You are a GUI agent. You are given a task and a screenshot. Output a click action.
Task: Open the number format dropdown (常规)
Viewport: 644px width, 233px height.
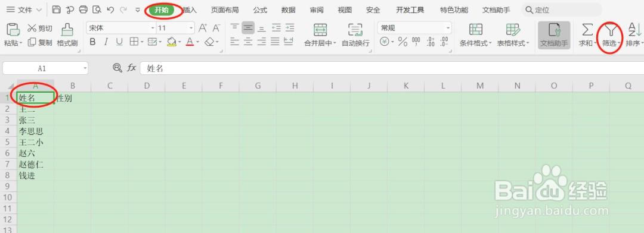448,28
